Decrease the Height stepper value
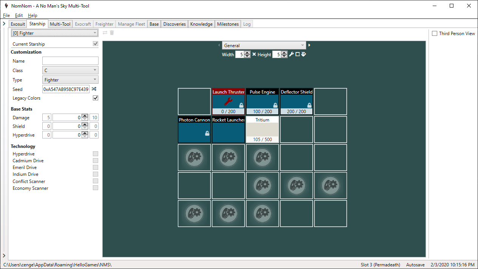 click(x=284, y=56)
